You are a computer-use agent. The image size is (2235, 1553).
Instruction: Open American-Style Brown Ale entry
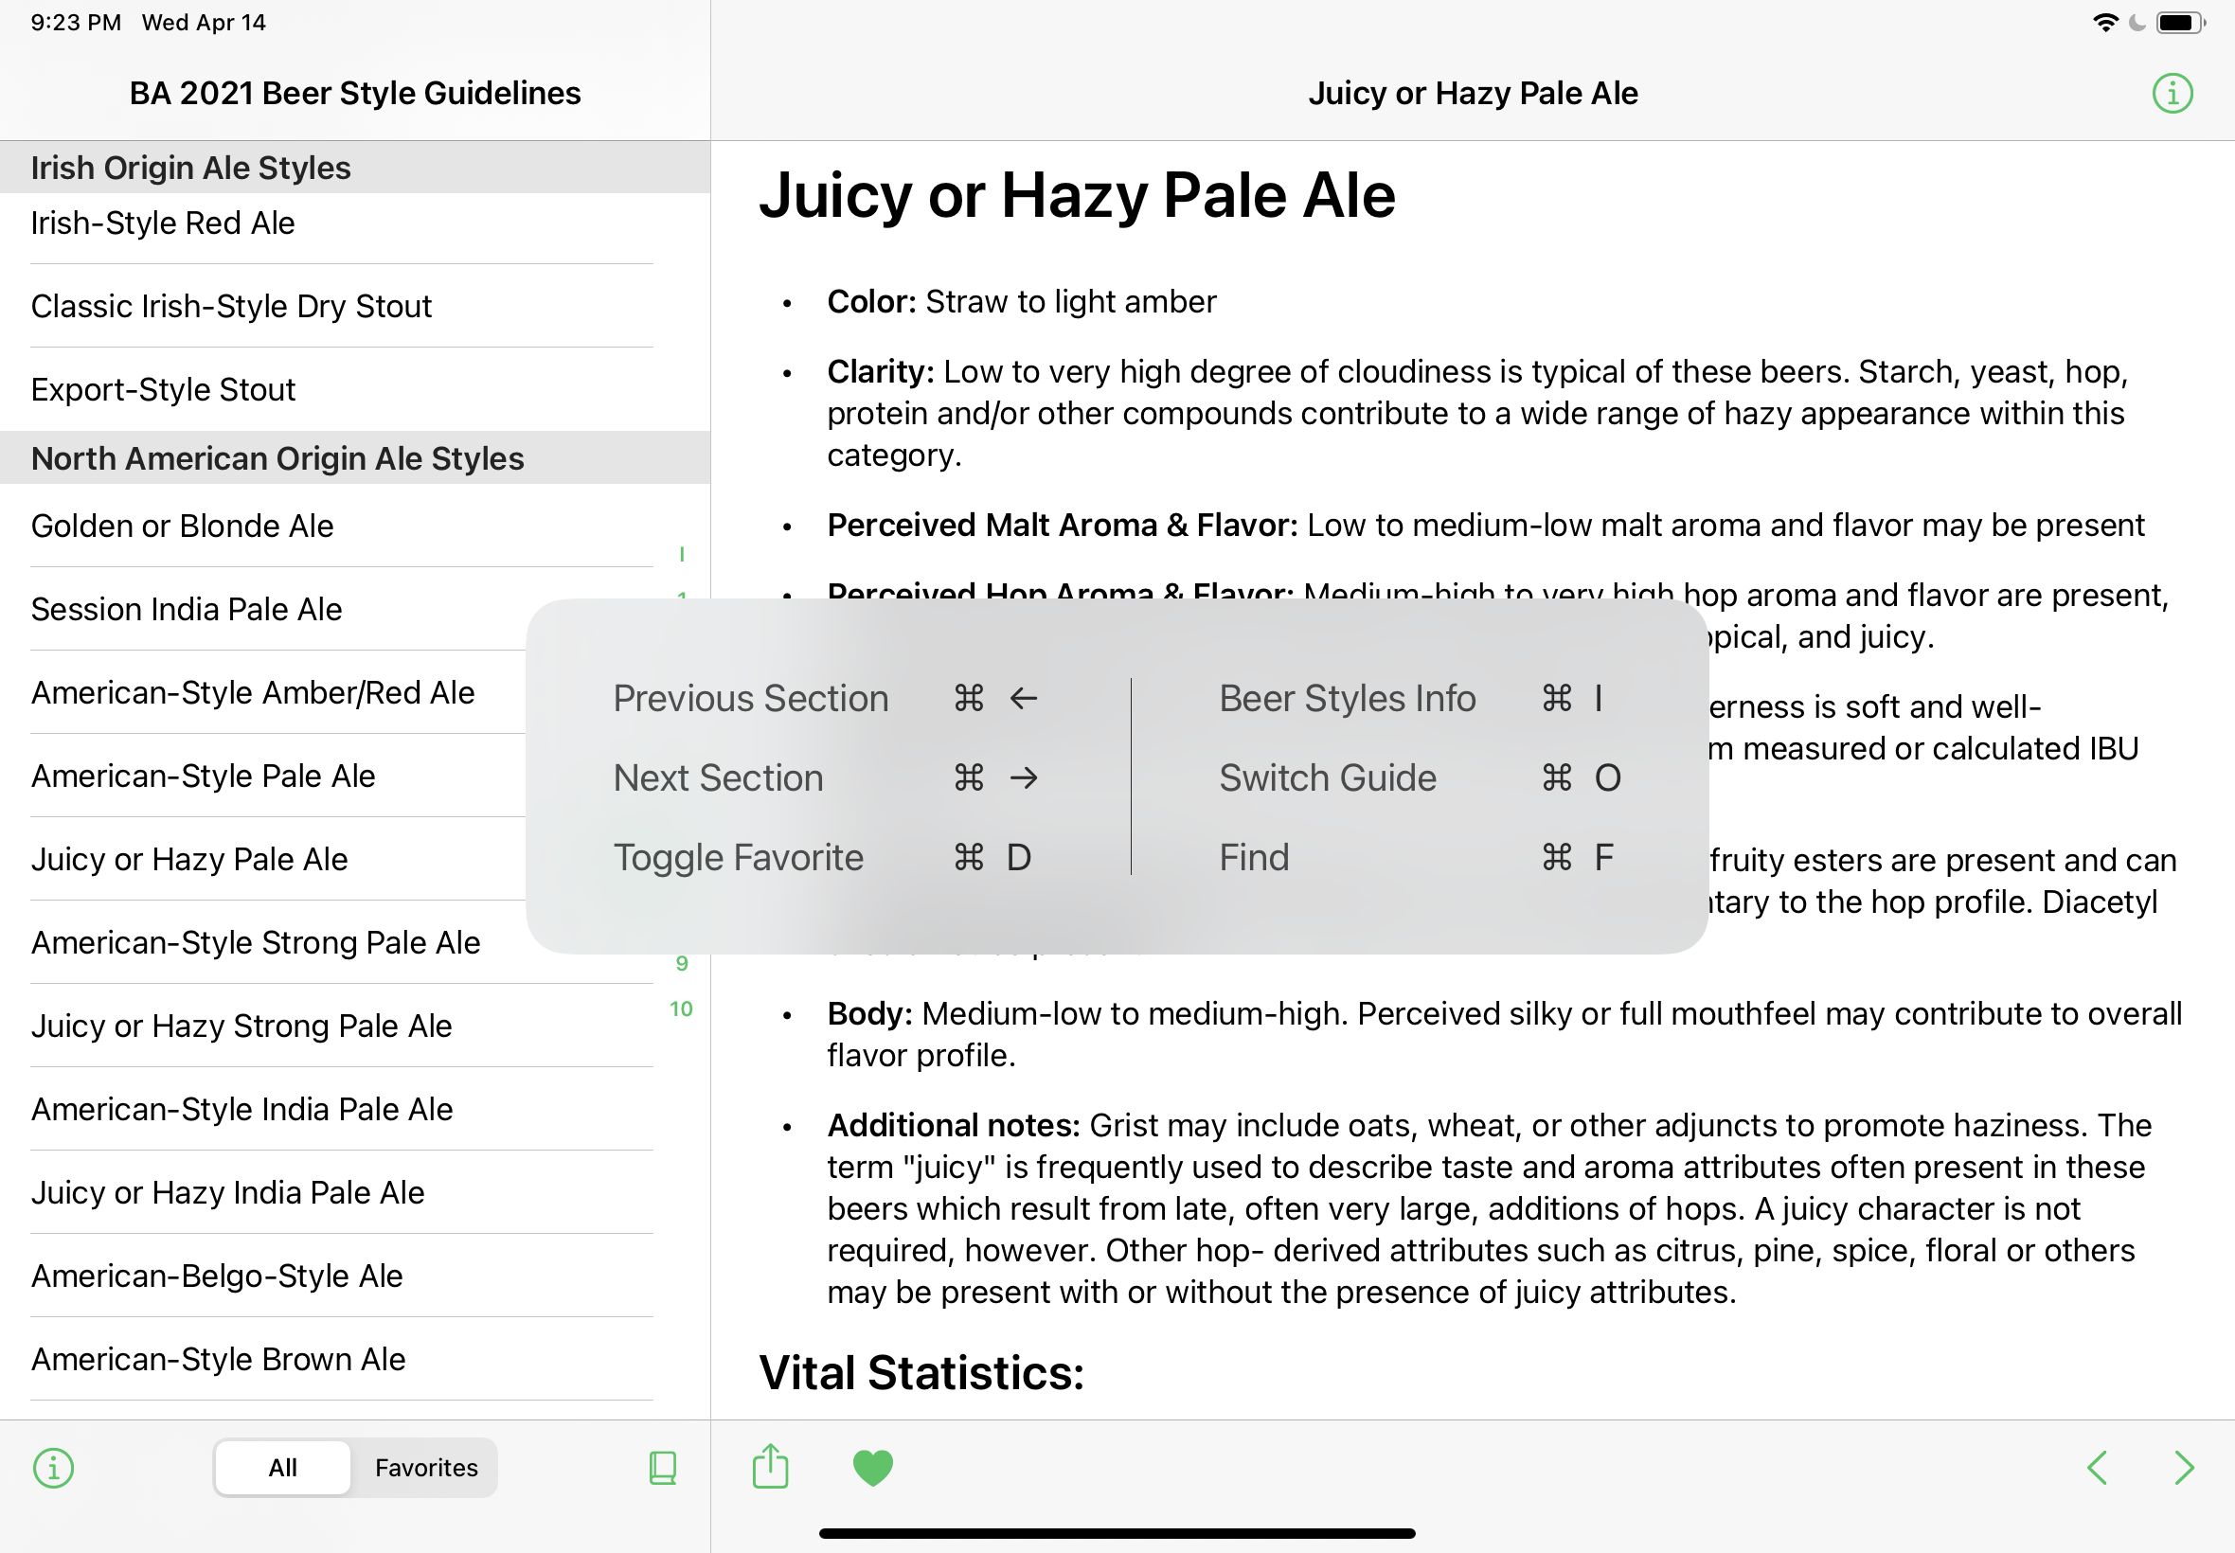tap(342, 1360)
